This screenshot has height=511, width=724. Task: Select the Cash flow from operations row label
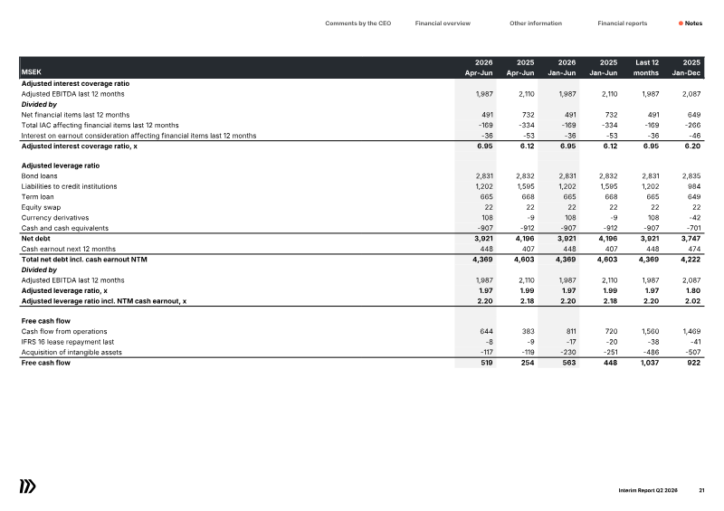click(x=64, y=331)
